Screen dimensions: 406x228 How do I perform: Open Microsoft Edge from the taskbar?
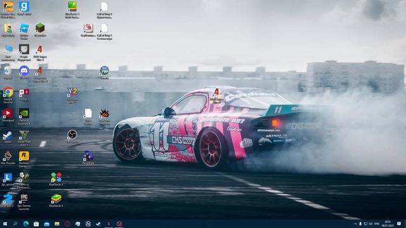[x=26, y=224]
